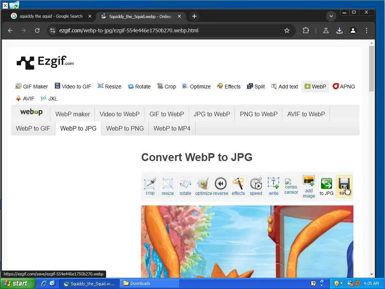
Task: Show browser downloads
Action: (x=340, y=30)
